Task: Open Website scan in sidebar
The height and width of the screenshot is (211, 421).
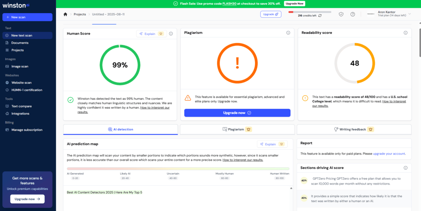Action: pos(21,82)
